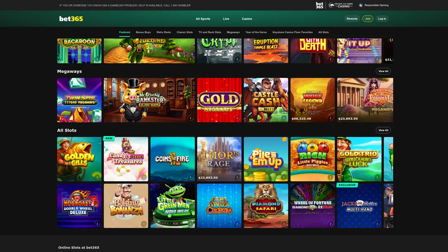This screenshot has width=448, height=252.
Task: Open info icon on Castle Cash tile
Action: [x=284, y=118]
